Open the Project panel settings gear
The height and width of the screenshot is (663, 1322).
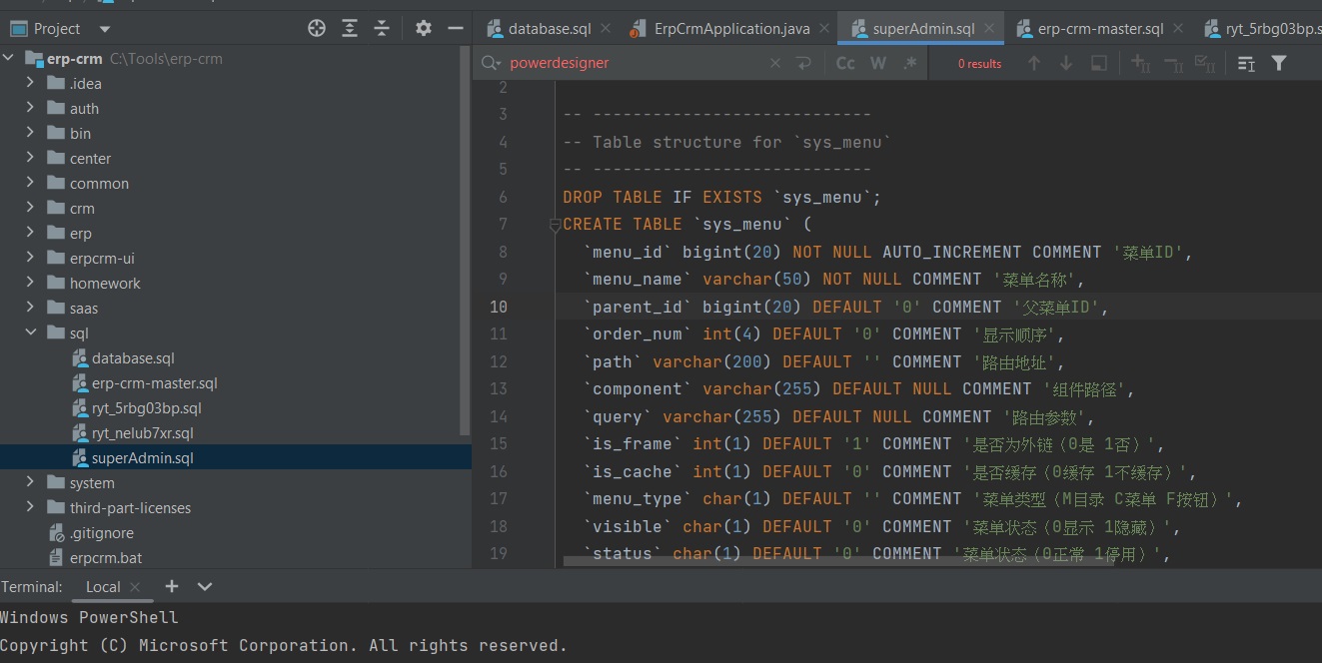tap(424, 29)
